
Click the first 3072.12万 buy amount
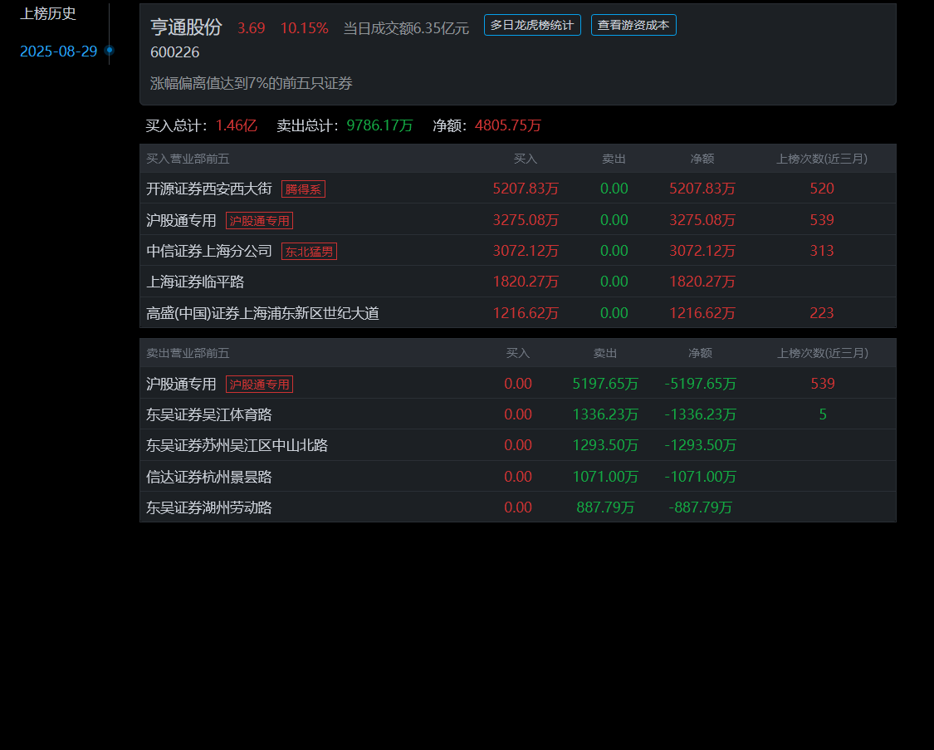click(x=526, y=251)
